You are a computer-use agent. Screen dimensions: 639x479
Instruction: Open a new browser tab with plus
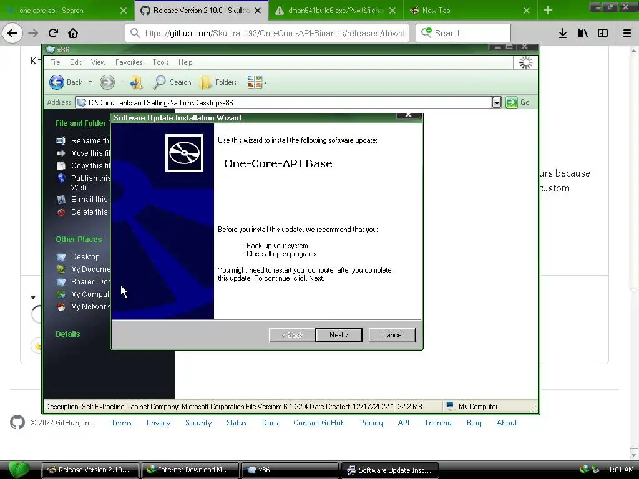point(548,11)
